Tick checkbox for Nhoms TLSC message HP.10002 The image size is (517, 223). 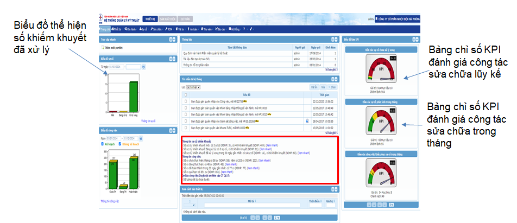click(x=186, y=128)
